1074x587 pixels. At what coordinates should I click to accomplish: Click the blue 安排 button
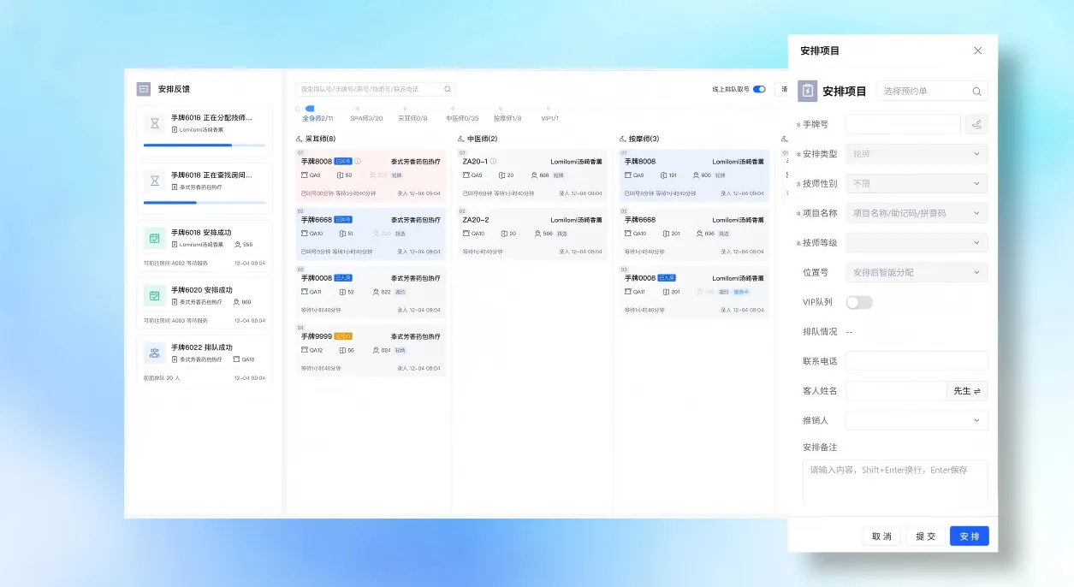pos(969,537)
